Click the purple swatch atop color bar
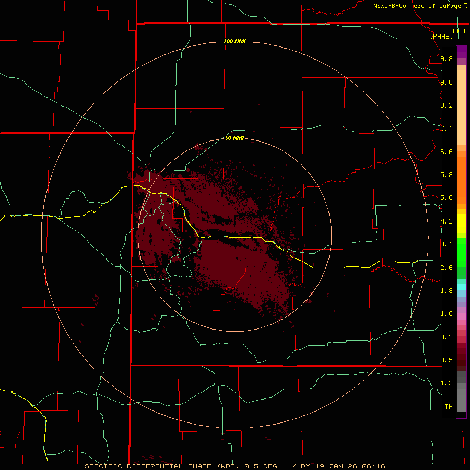The height and width of the screenshot is (470, 470). click(461, 52)
